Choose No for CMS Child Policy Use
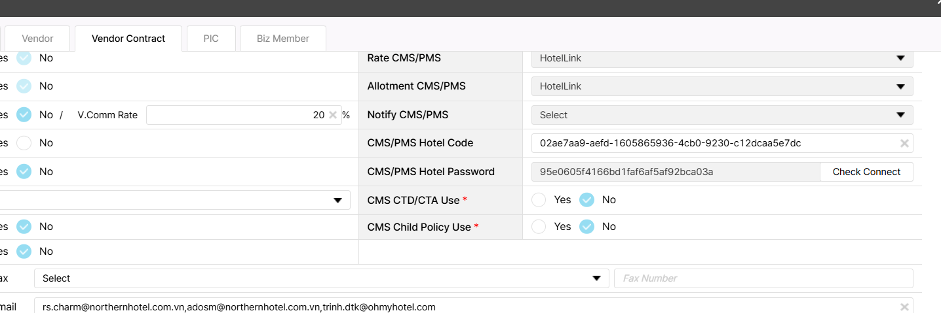Screen dimensions: 941x313 tap(587, 227)
